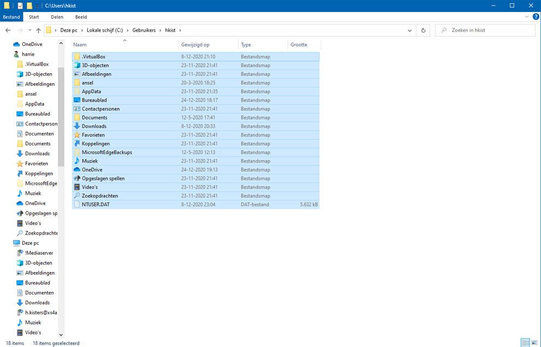Open the address bar history dropdown
Screen dimensions: 541x347
[409, 31]
